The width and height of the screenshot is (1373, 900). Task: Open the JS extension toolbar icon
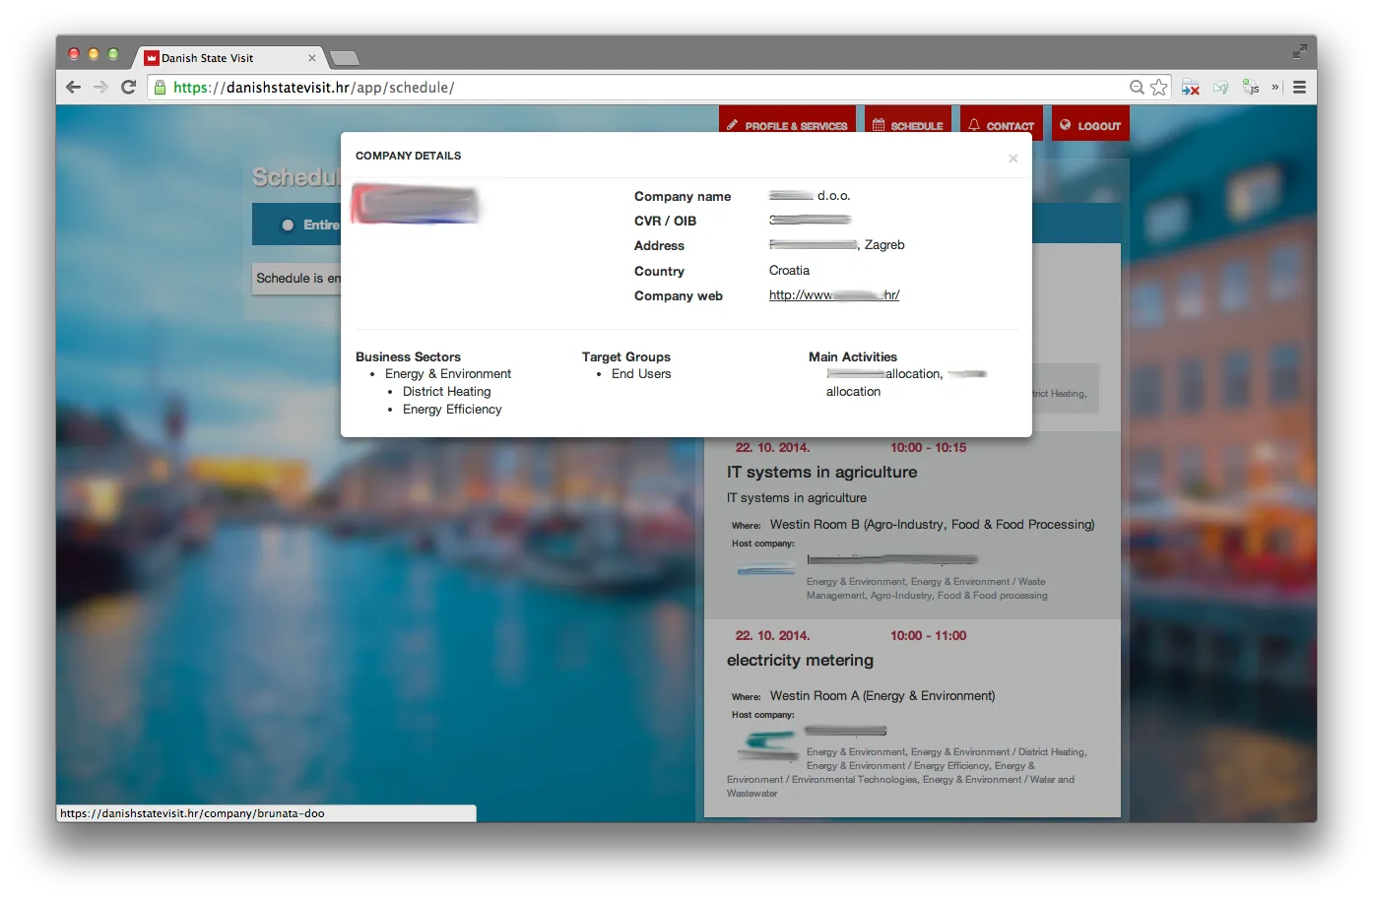(1252, 88)
